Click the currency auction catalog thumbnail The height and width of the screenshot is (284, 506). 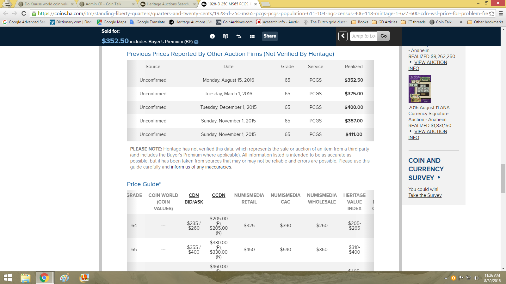[419, 89]
